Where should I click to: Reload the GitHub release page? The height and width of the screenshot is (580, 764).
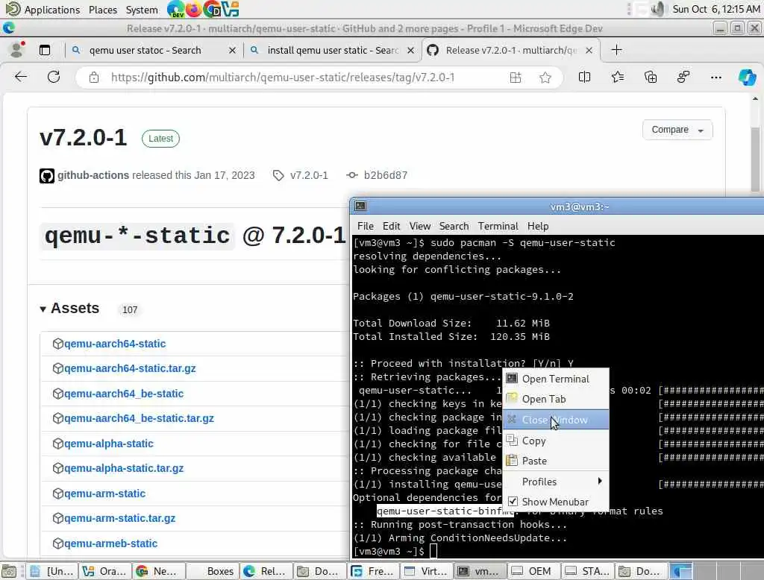coord(54,77)
